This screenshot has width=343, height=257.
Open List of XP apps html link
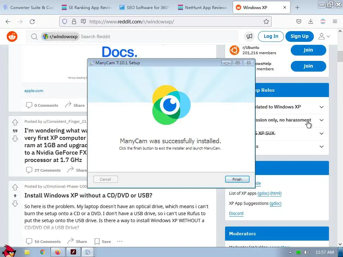pyautogui.click(x=276, y=193)
